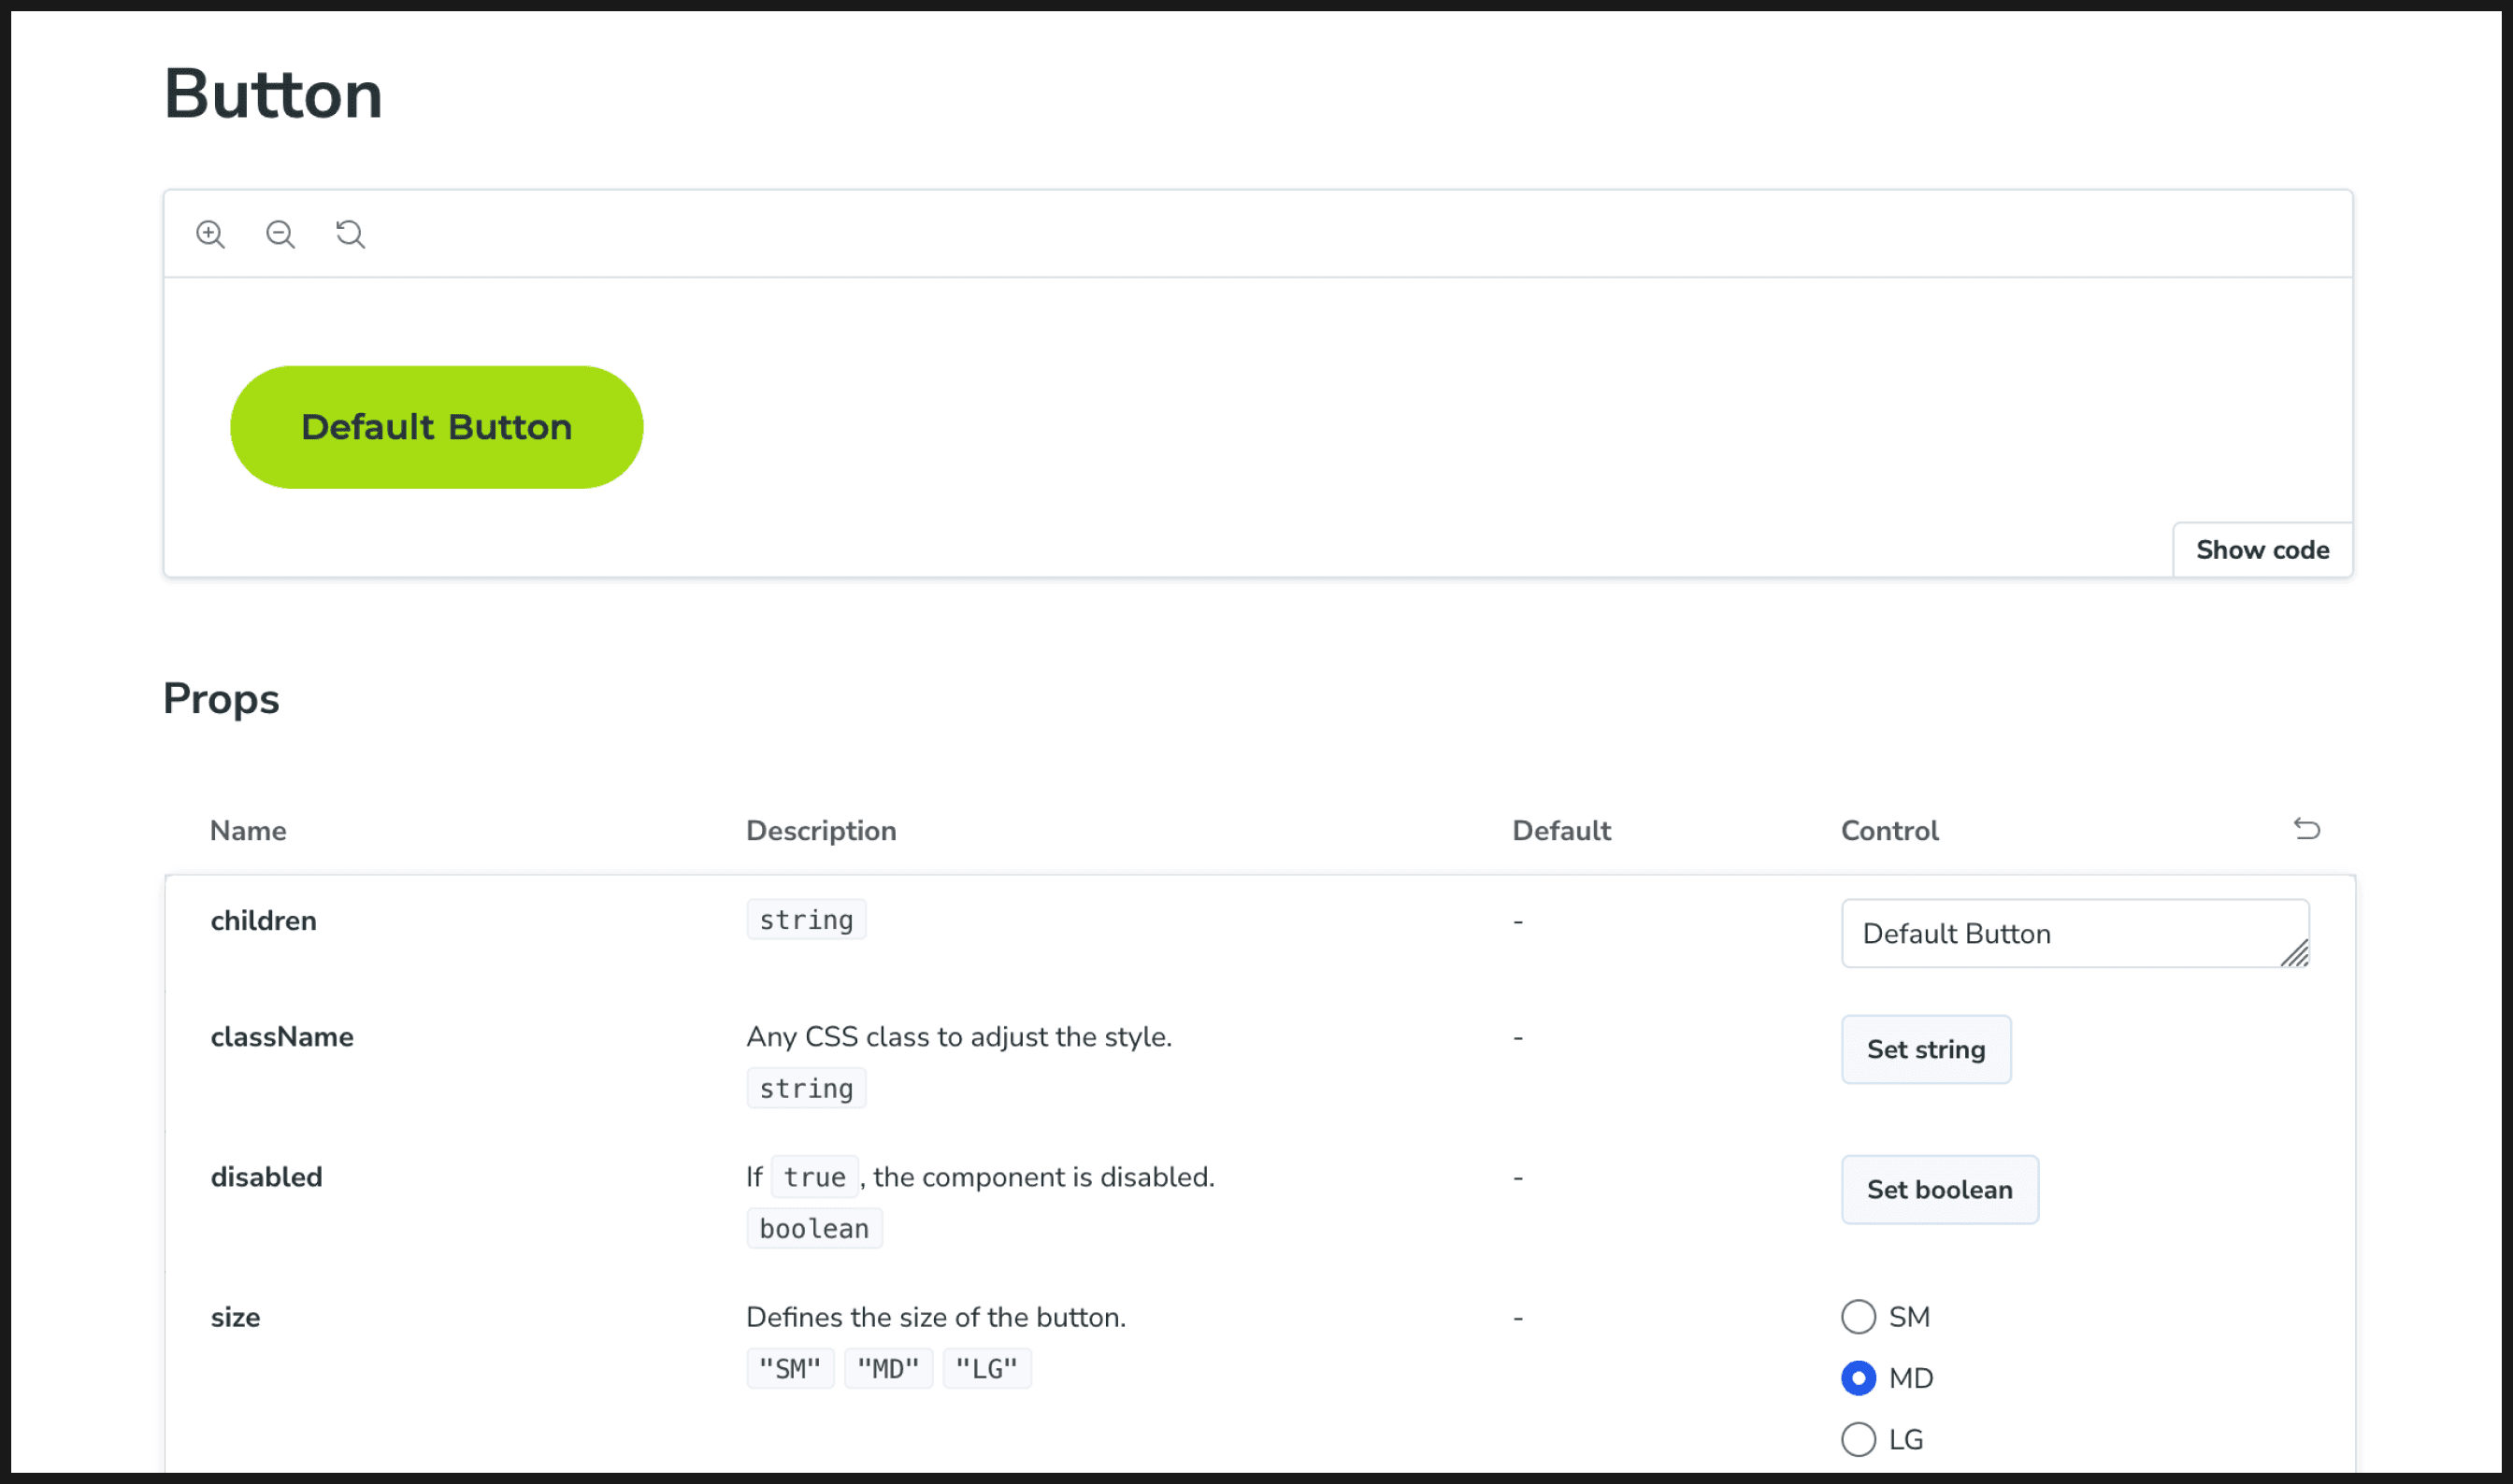Click the className prop name

point(282,1037)
